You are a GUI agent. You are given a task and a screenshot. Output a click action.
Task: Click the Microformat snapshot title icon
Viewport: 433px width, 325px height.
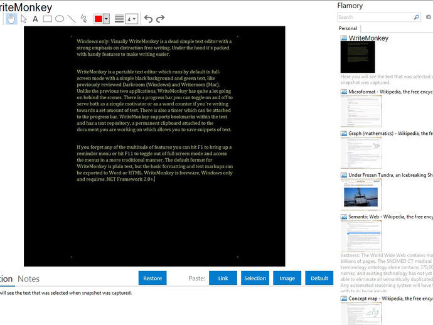coord(344,92)
